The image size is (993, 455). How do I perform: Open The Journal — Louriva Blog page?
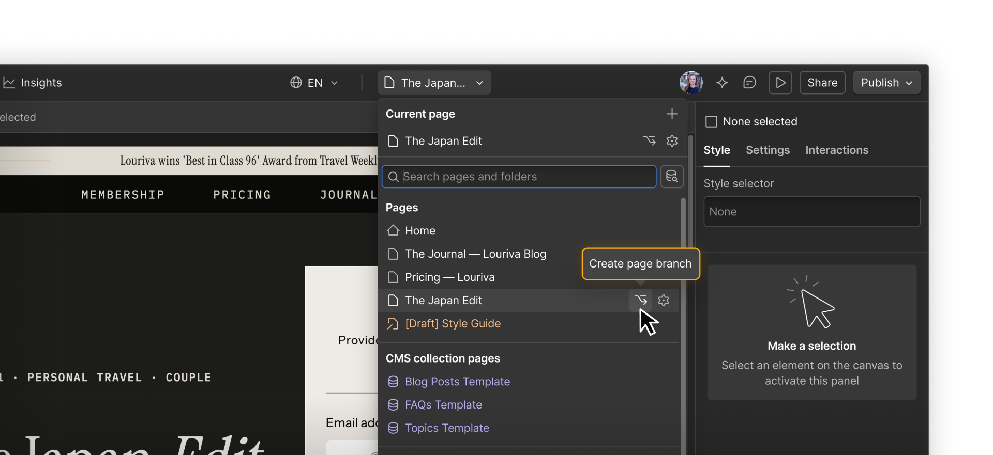529,254
